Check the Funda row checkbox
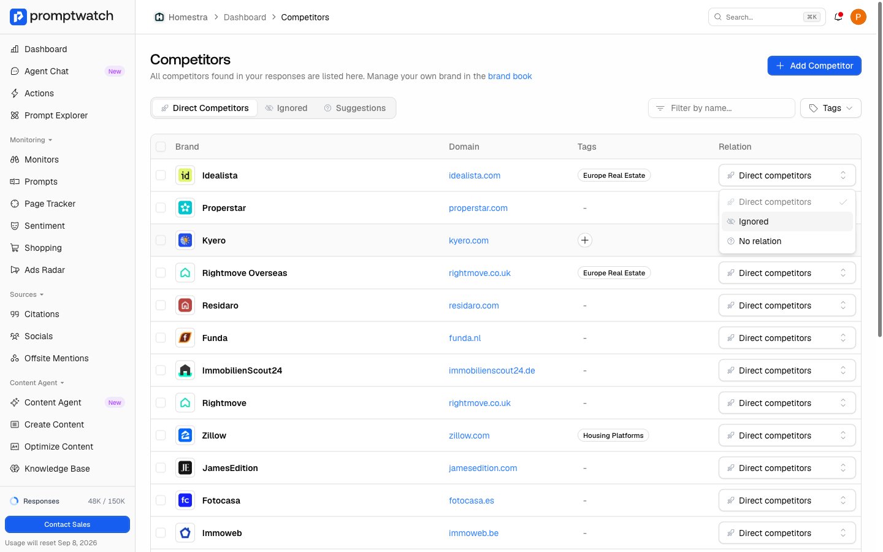Screen dimensions: 883x552 161,338
